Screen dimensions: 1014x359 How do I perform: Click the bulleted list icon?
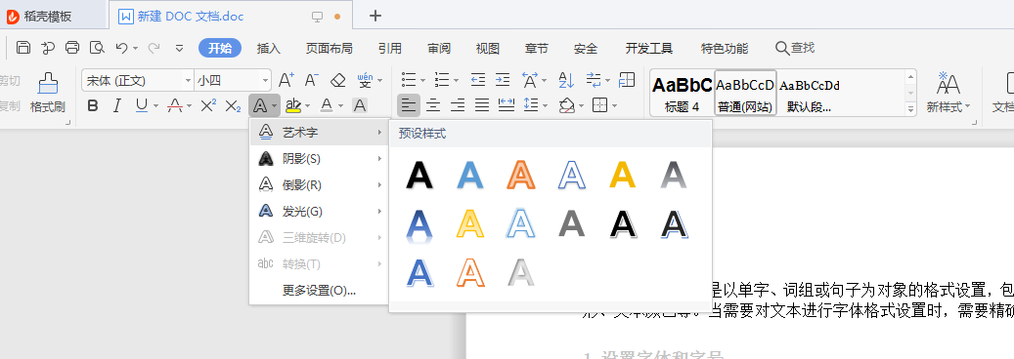[409, 80]
